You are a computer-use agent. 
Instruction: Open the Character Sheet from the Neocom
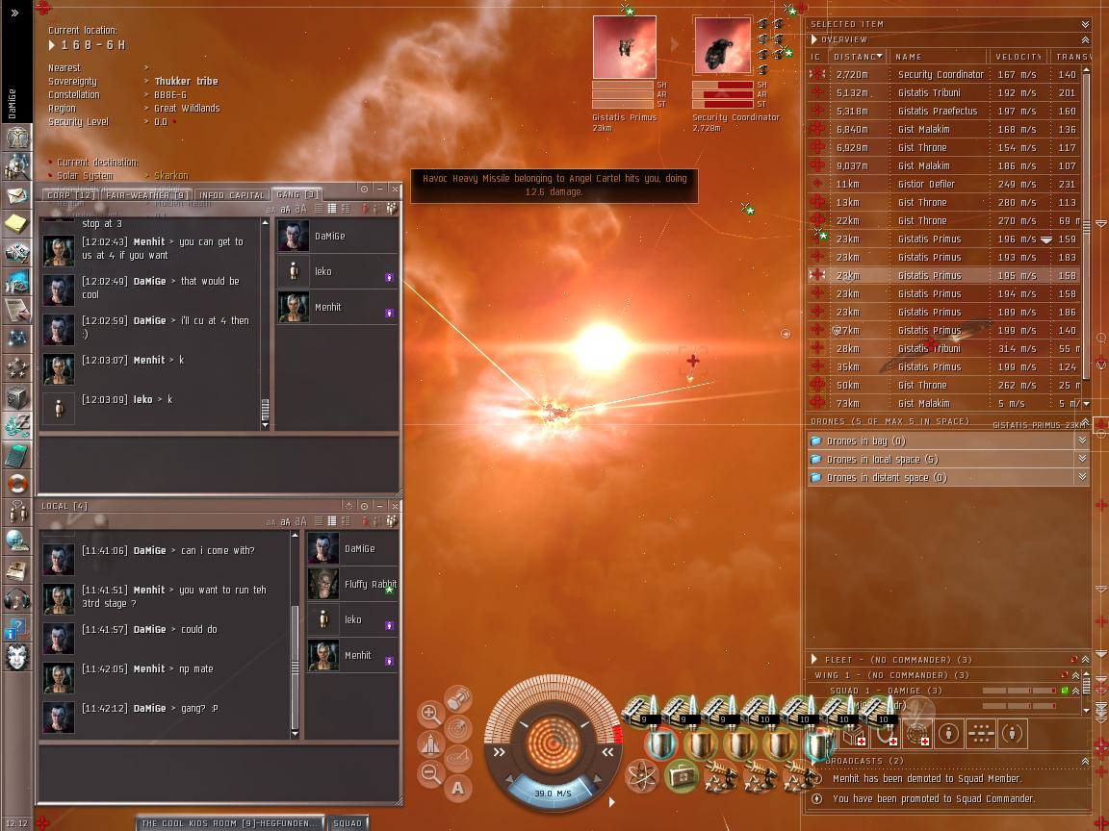tap(17, 137)
